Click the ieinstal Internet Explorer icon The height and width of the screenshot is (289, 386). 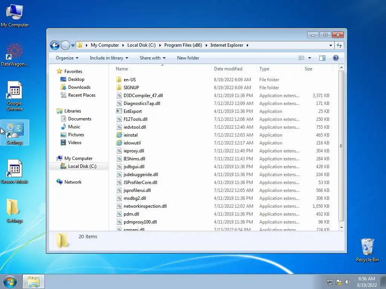119,135
